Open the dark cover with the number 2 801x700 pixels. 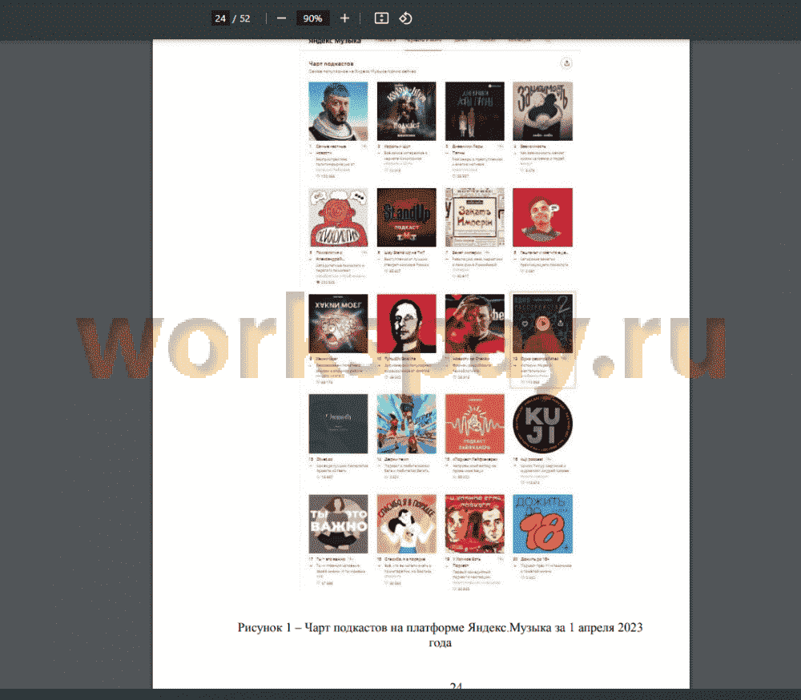coord(542,324)
